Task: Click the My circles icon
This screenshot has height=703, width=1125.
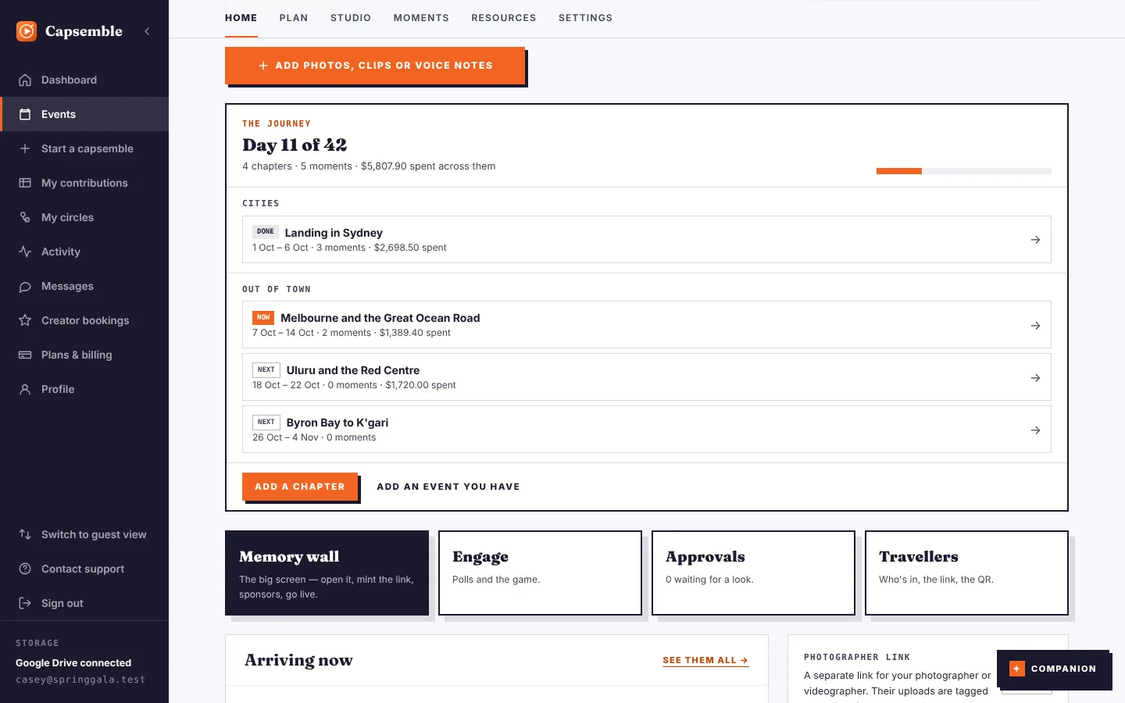Action: point(25,217)
